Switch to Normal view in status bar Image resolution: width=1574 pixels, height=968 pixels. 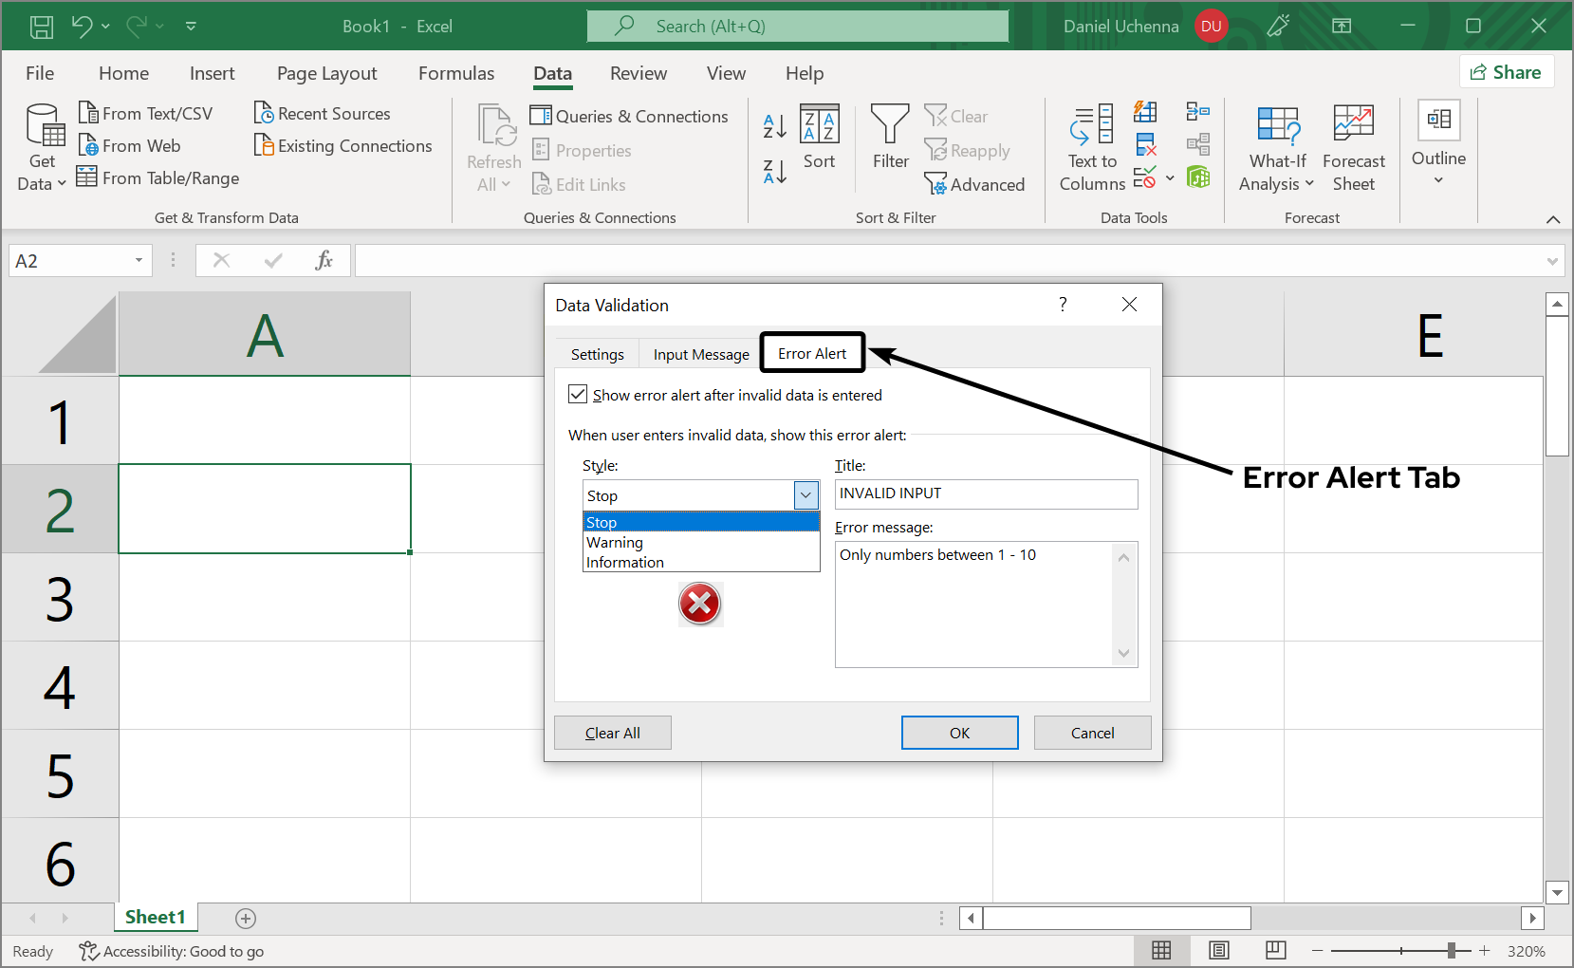pos(1161,950)
